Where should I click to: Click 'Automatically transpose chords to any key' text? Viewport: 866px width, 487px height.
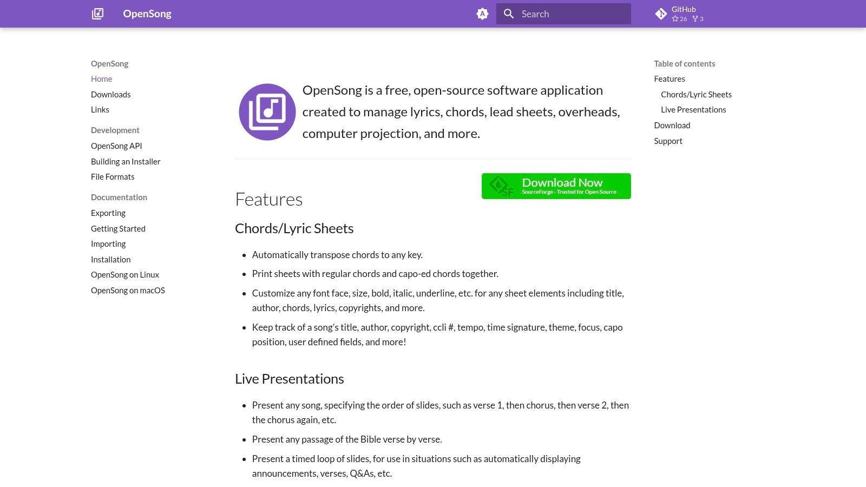pos(337,255)
